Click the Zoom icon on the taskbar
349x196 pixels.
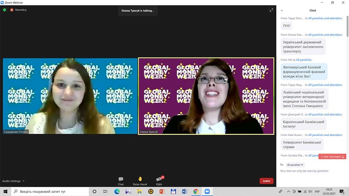pyautogui.click(x=207, y=191)
